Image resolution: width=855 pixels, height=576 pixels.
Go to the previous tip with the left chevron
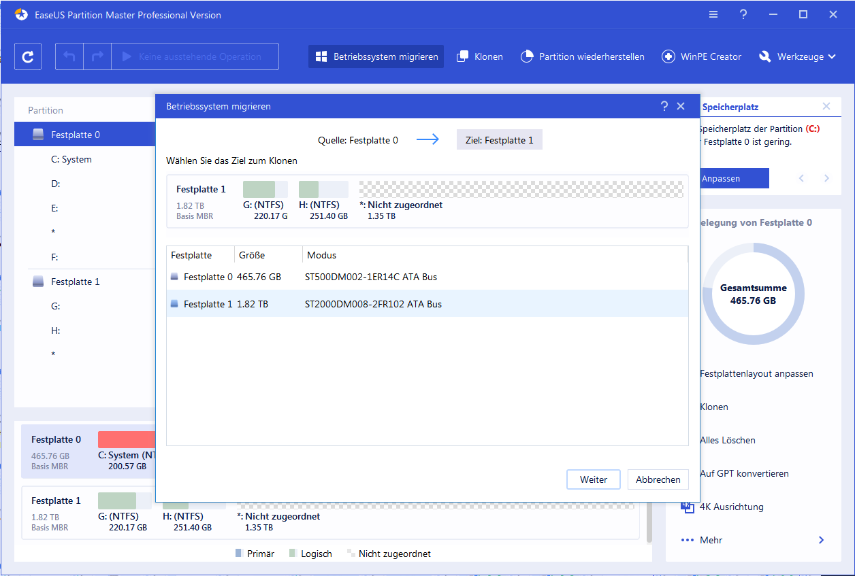click(802, 178)
